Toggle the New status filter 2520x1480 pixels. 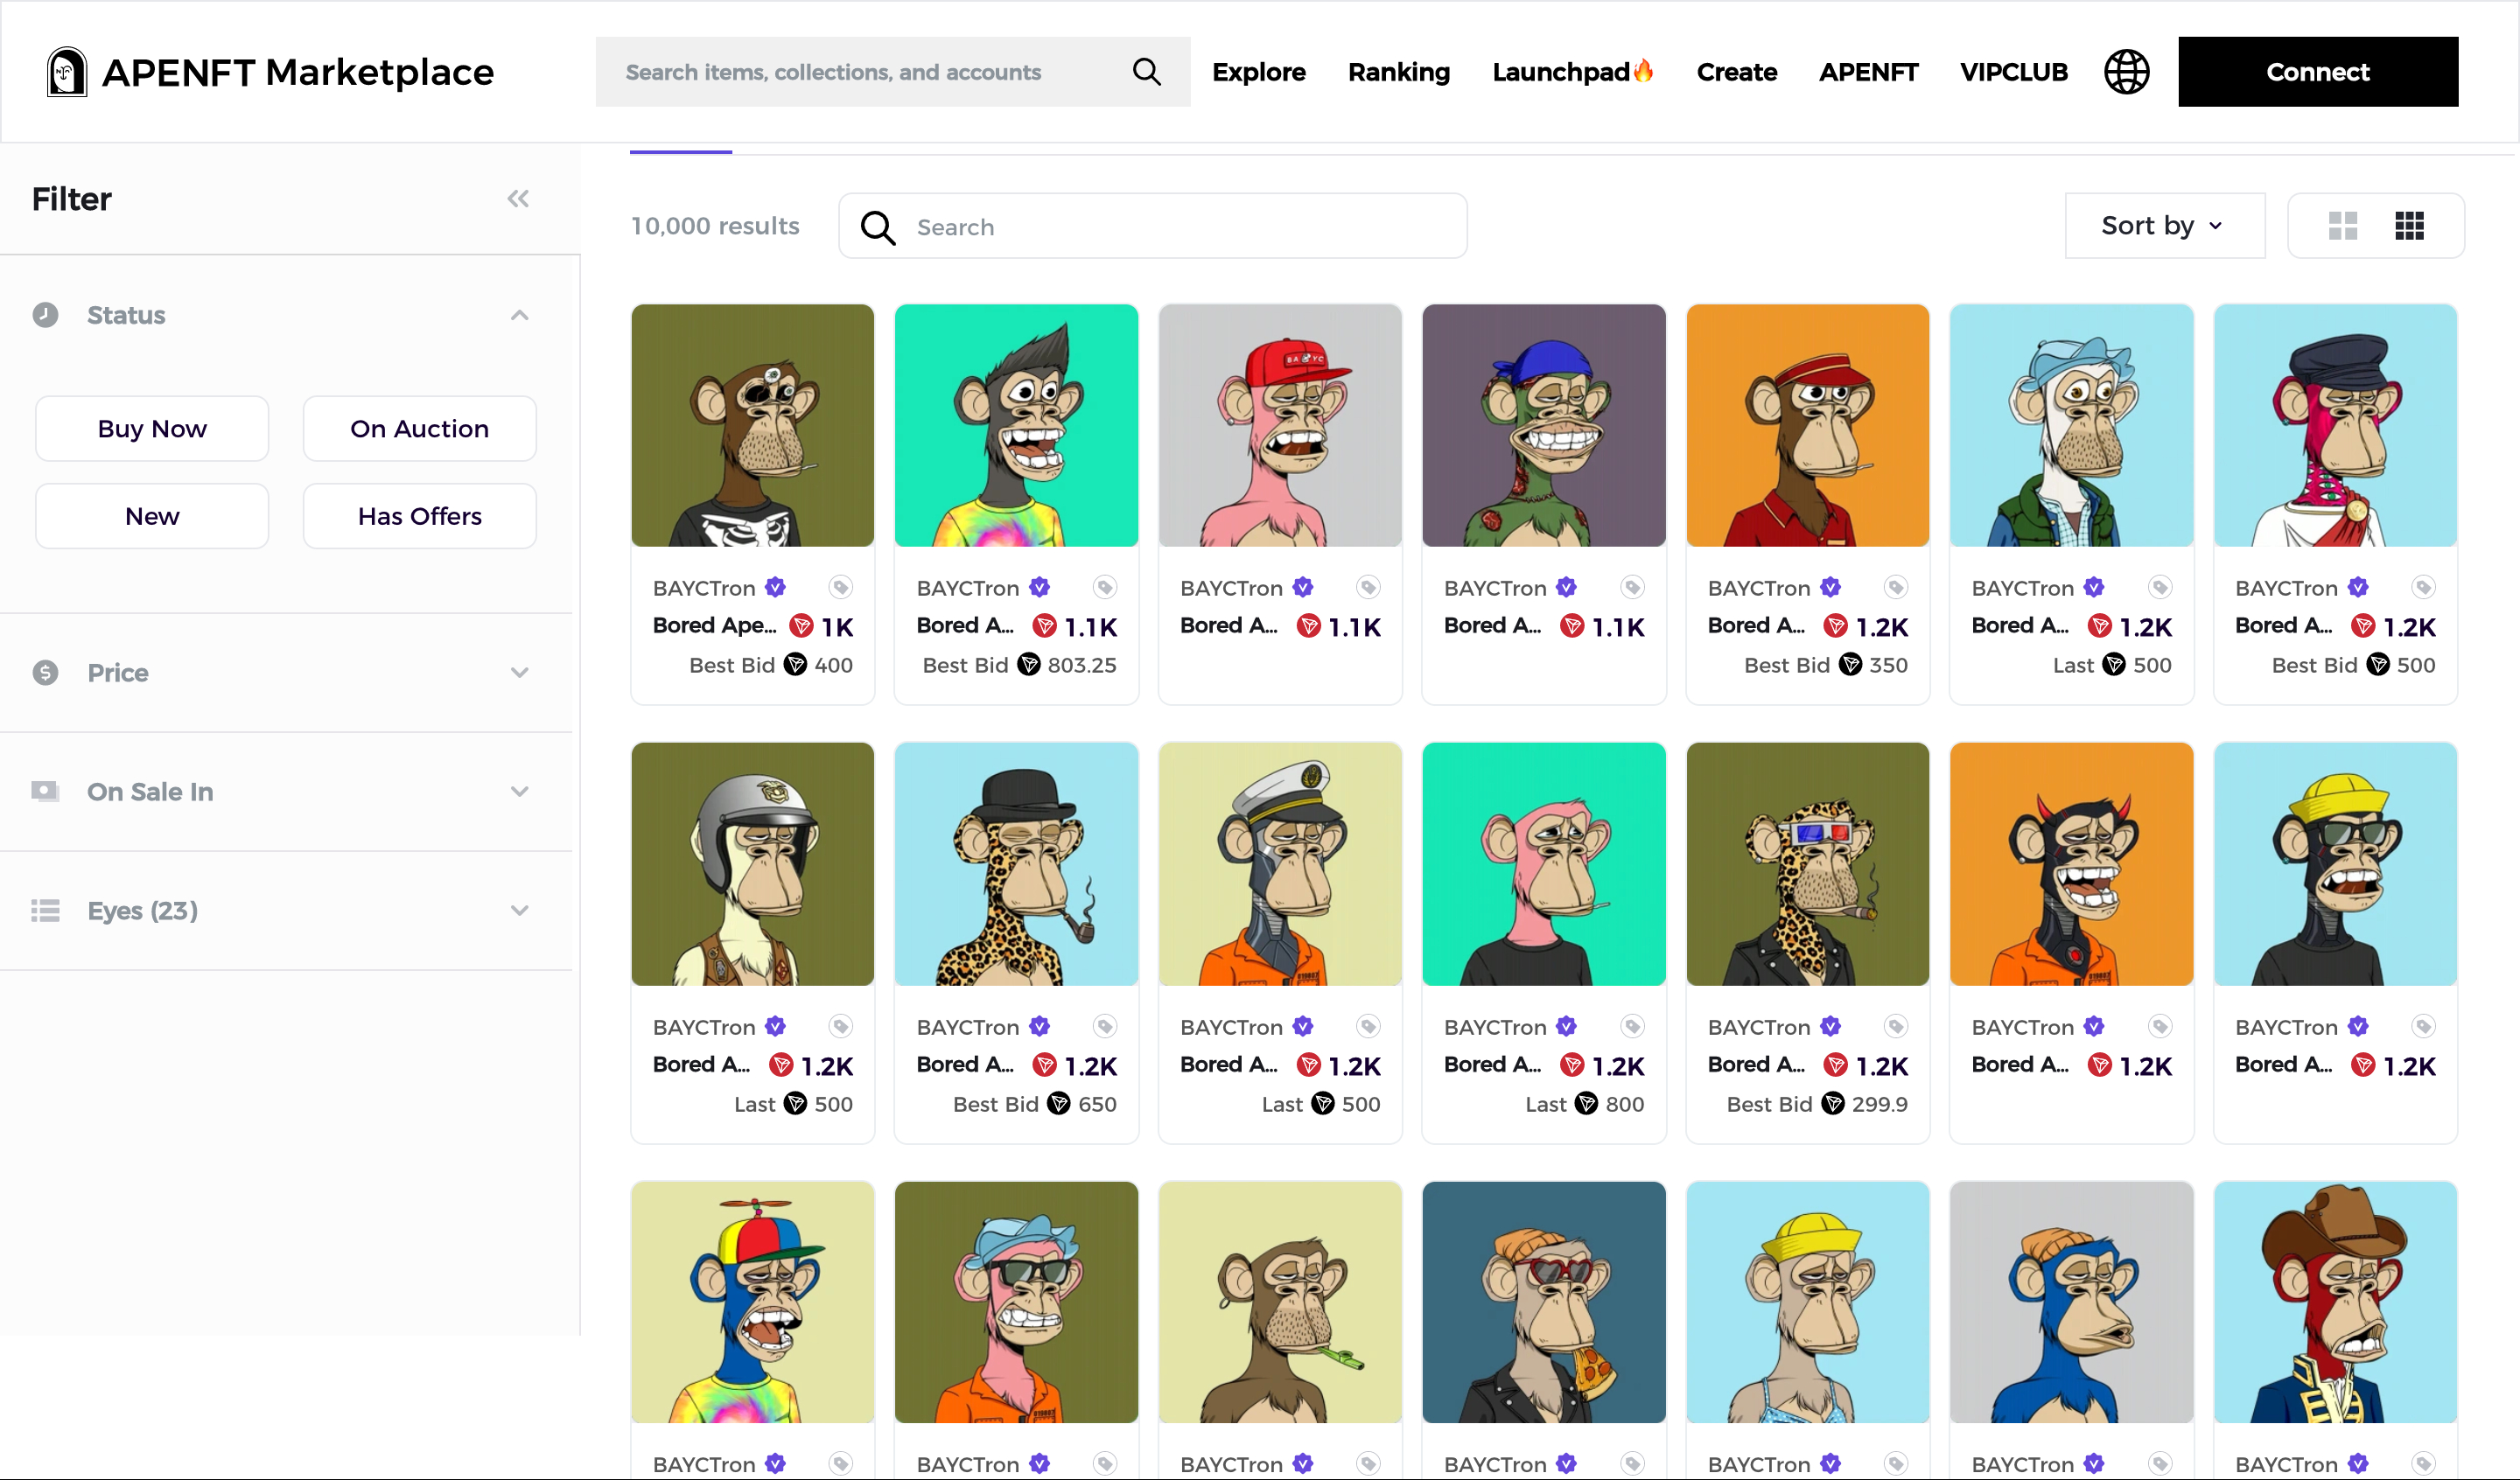coord(152,516)
